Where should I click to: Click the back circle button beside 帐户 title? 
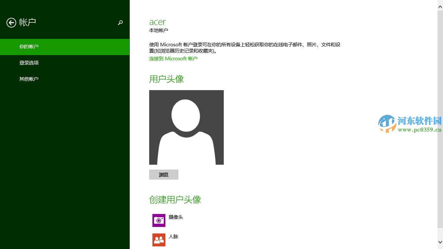pos(11,23)
